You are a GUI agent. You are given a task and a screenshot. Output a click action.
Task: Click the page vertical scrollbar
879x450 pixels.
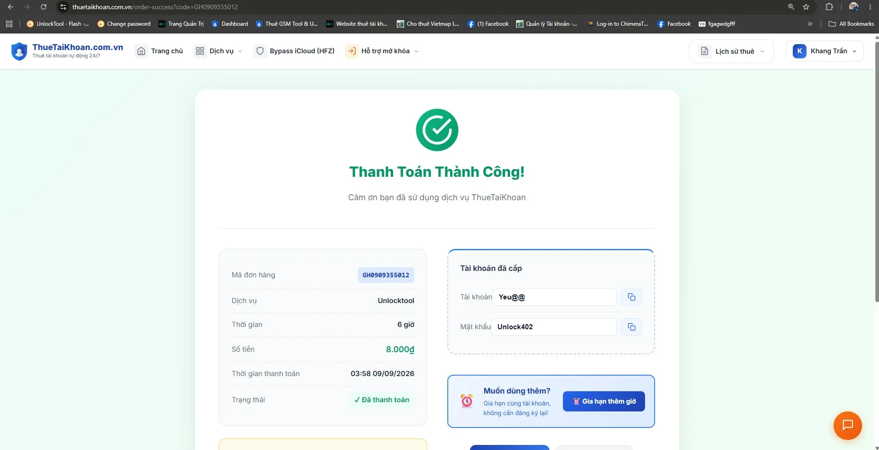(x=877, y=172)
